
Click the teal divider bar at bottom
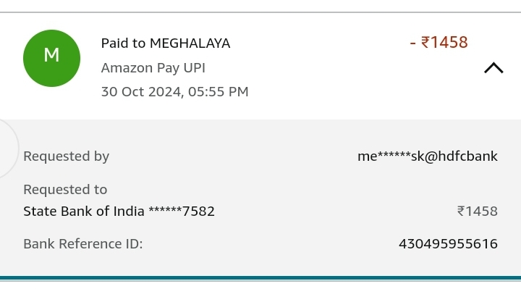click(260, 278)
